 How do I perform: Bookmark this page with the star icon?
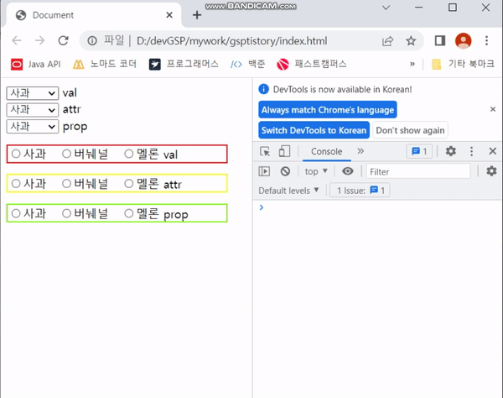pos(411,41)
